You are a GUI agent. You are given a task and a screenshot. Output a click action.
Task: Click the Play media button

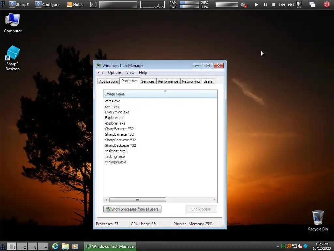tap(256, 5)
